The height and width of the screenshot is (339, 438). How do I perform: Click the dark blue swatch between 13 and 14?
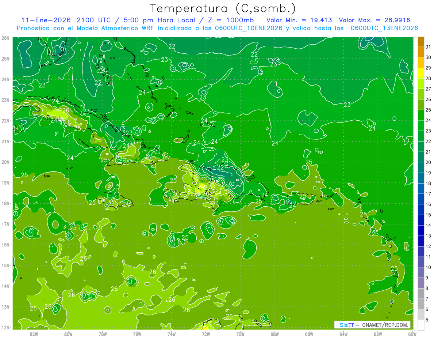(x=421, y=231)
